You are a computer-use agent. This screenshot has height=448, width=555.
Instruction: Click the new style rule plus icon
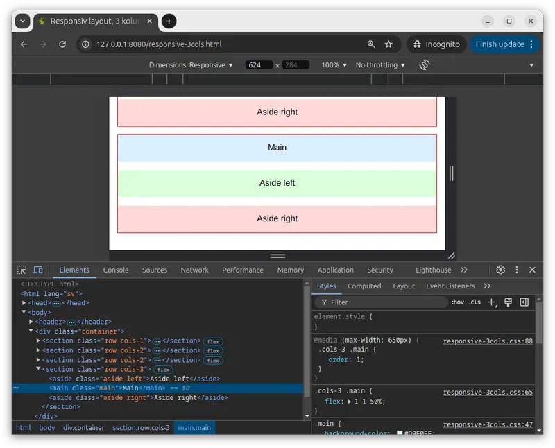[x=491, y=302]
